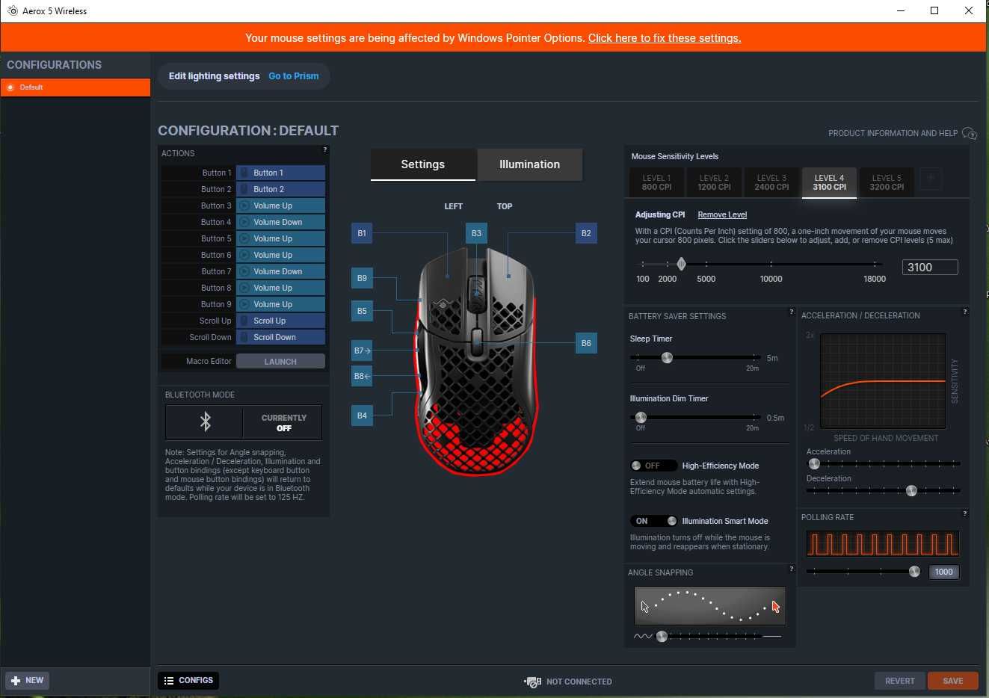Screen dimensions: 989x698
Task: Click link to fix Windows pointer settings
Action: [665, 38]
